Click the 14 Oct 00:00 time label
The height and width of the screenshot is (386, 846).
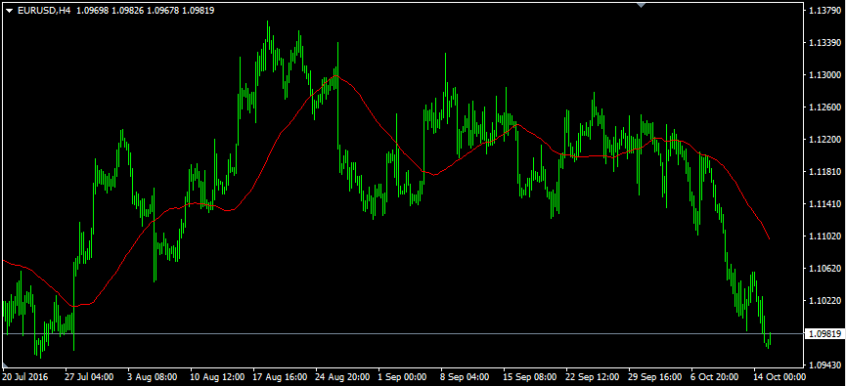780,377
